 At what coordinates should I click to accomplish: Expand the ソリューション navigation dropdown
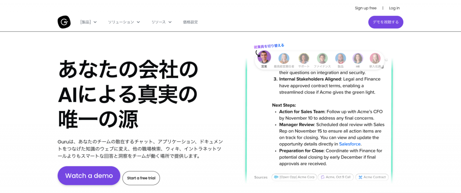(124, 22)
